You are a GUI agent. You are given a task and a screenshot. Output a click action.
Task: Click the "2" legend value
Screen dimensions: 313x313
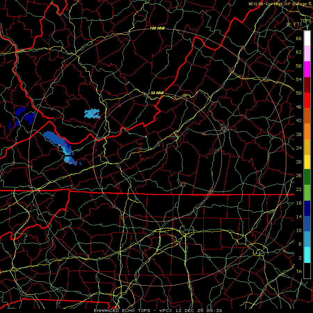pyautogui.click(x=300, y=258)
